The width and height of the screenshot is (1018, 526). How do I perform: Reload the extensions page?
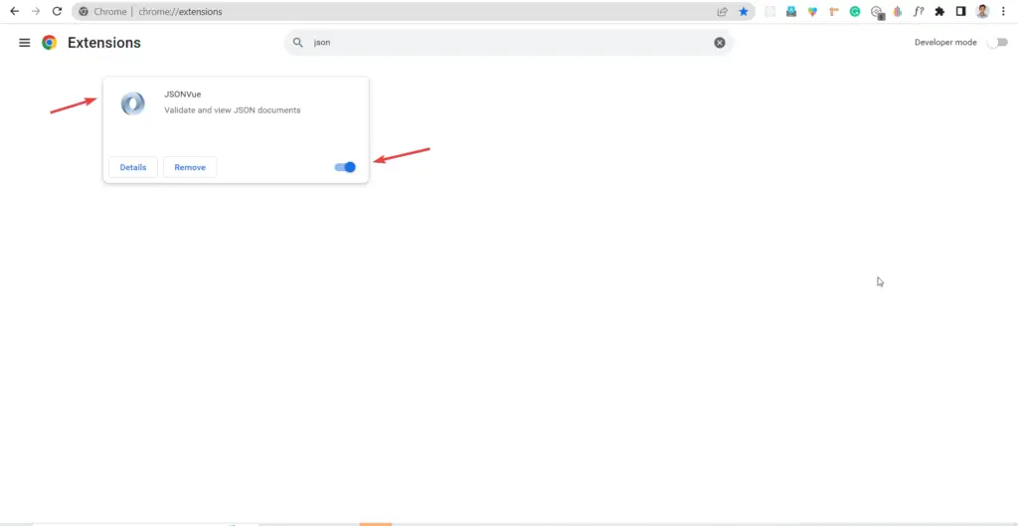[57, 11]
